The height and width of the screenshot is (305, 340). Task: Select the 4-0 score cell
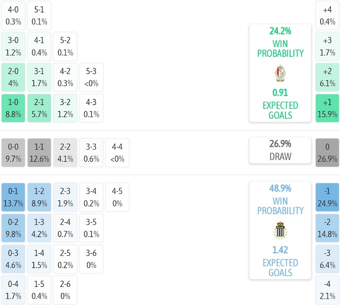click(x=13, y=15)
